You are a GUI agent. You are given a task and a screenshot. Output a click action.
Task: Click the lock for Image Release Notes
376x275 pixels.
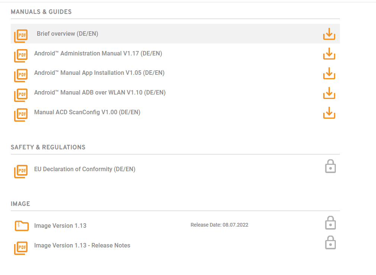330,242
